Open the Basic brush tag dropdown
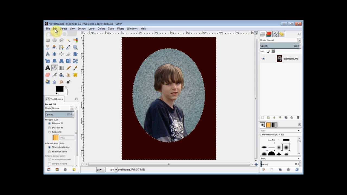Image resolution: width=347 pixels, height=195 pixels. coord(280,158)
